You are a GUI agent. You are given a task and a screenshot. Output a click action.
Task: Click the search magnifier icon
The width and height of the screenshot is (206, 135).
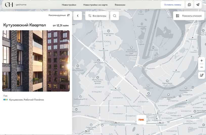tap(115, 16)
